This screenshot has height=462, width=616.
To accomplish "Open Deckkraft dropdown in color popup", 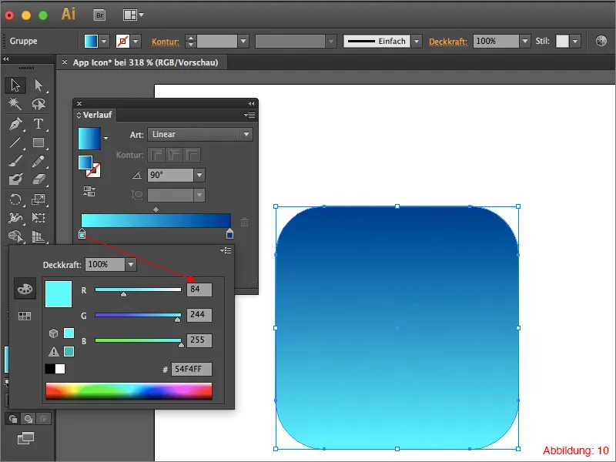I will [131, 264].
